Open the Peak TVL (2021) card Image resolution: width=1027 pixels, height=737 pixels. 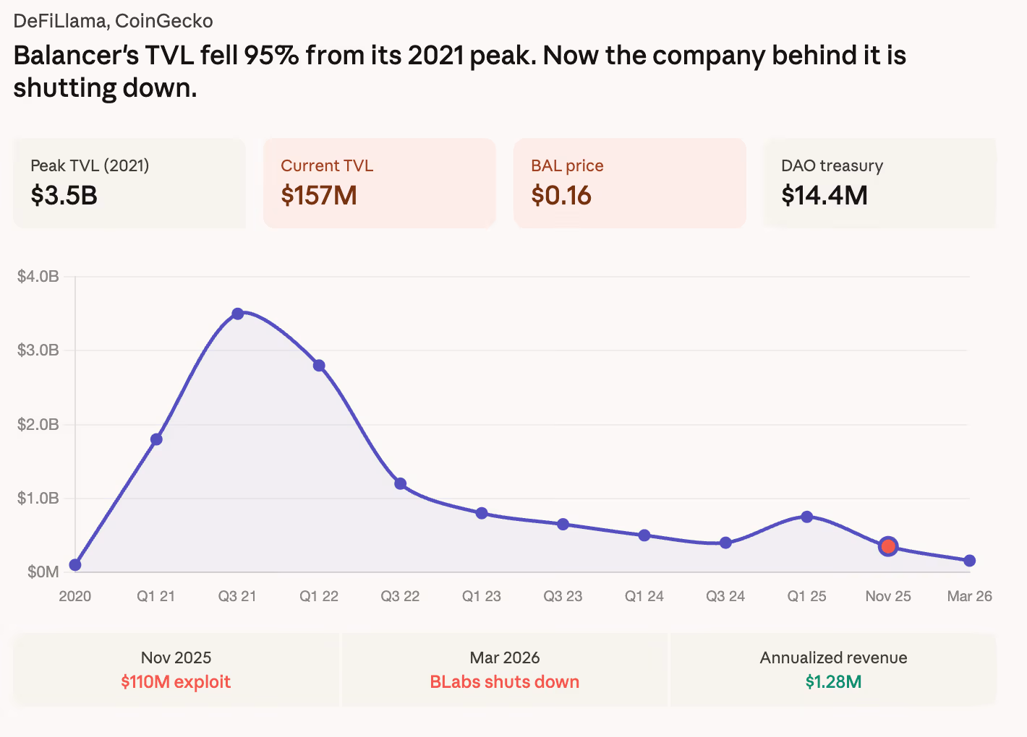click(129, 184)
